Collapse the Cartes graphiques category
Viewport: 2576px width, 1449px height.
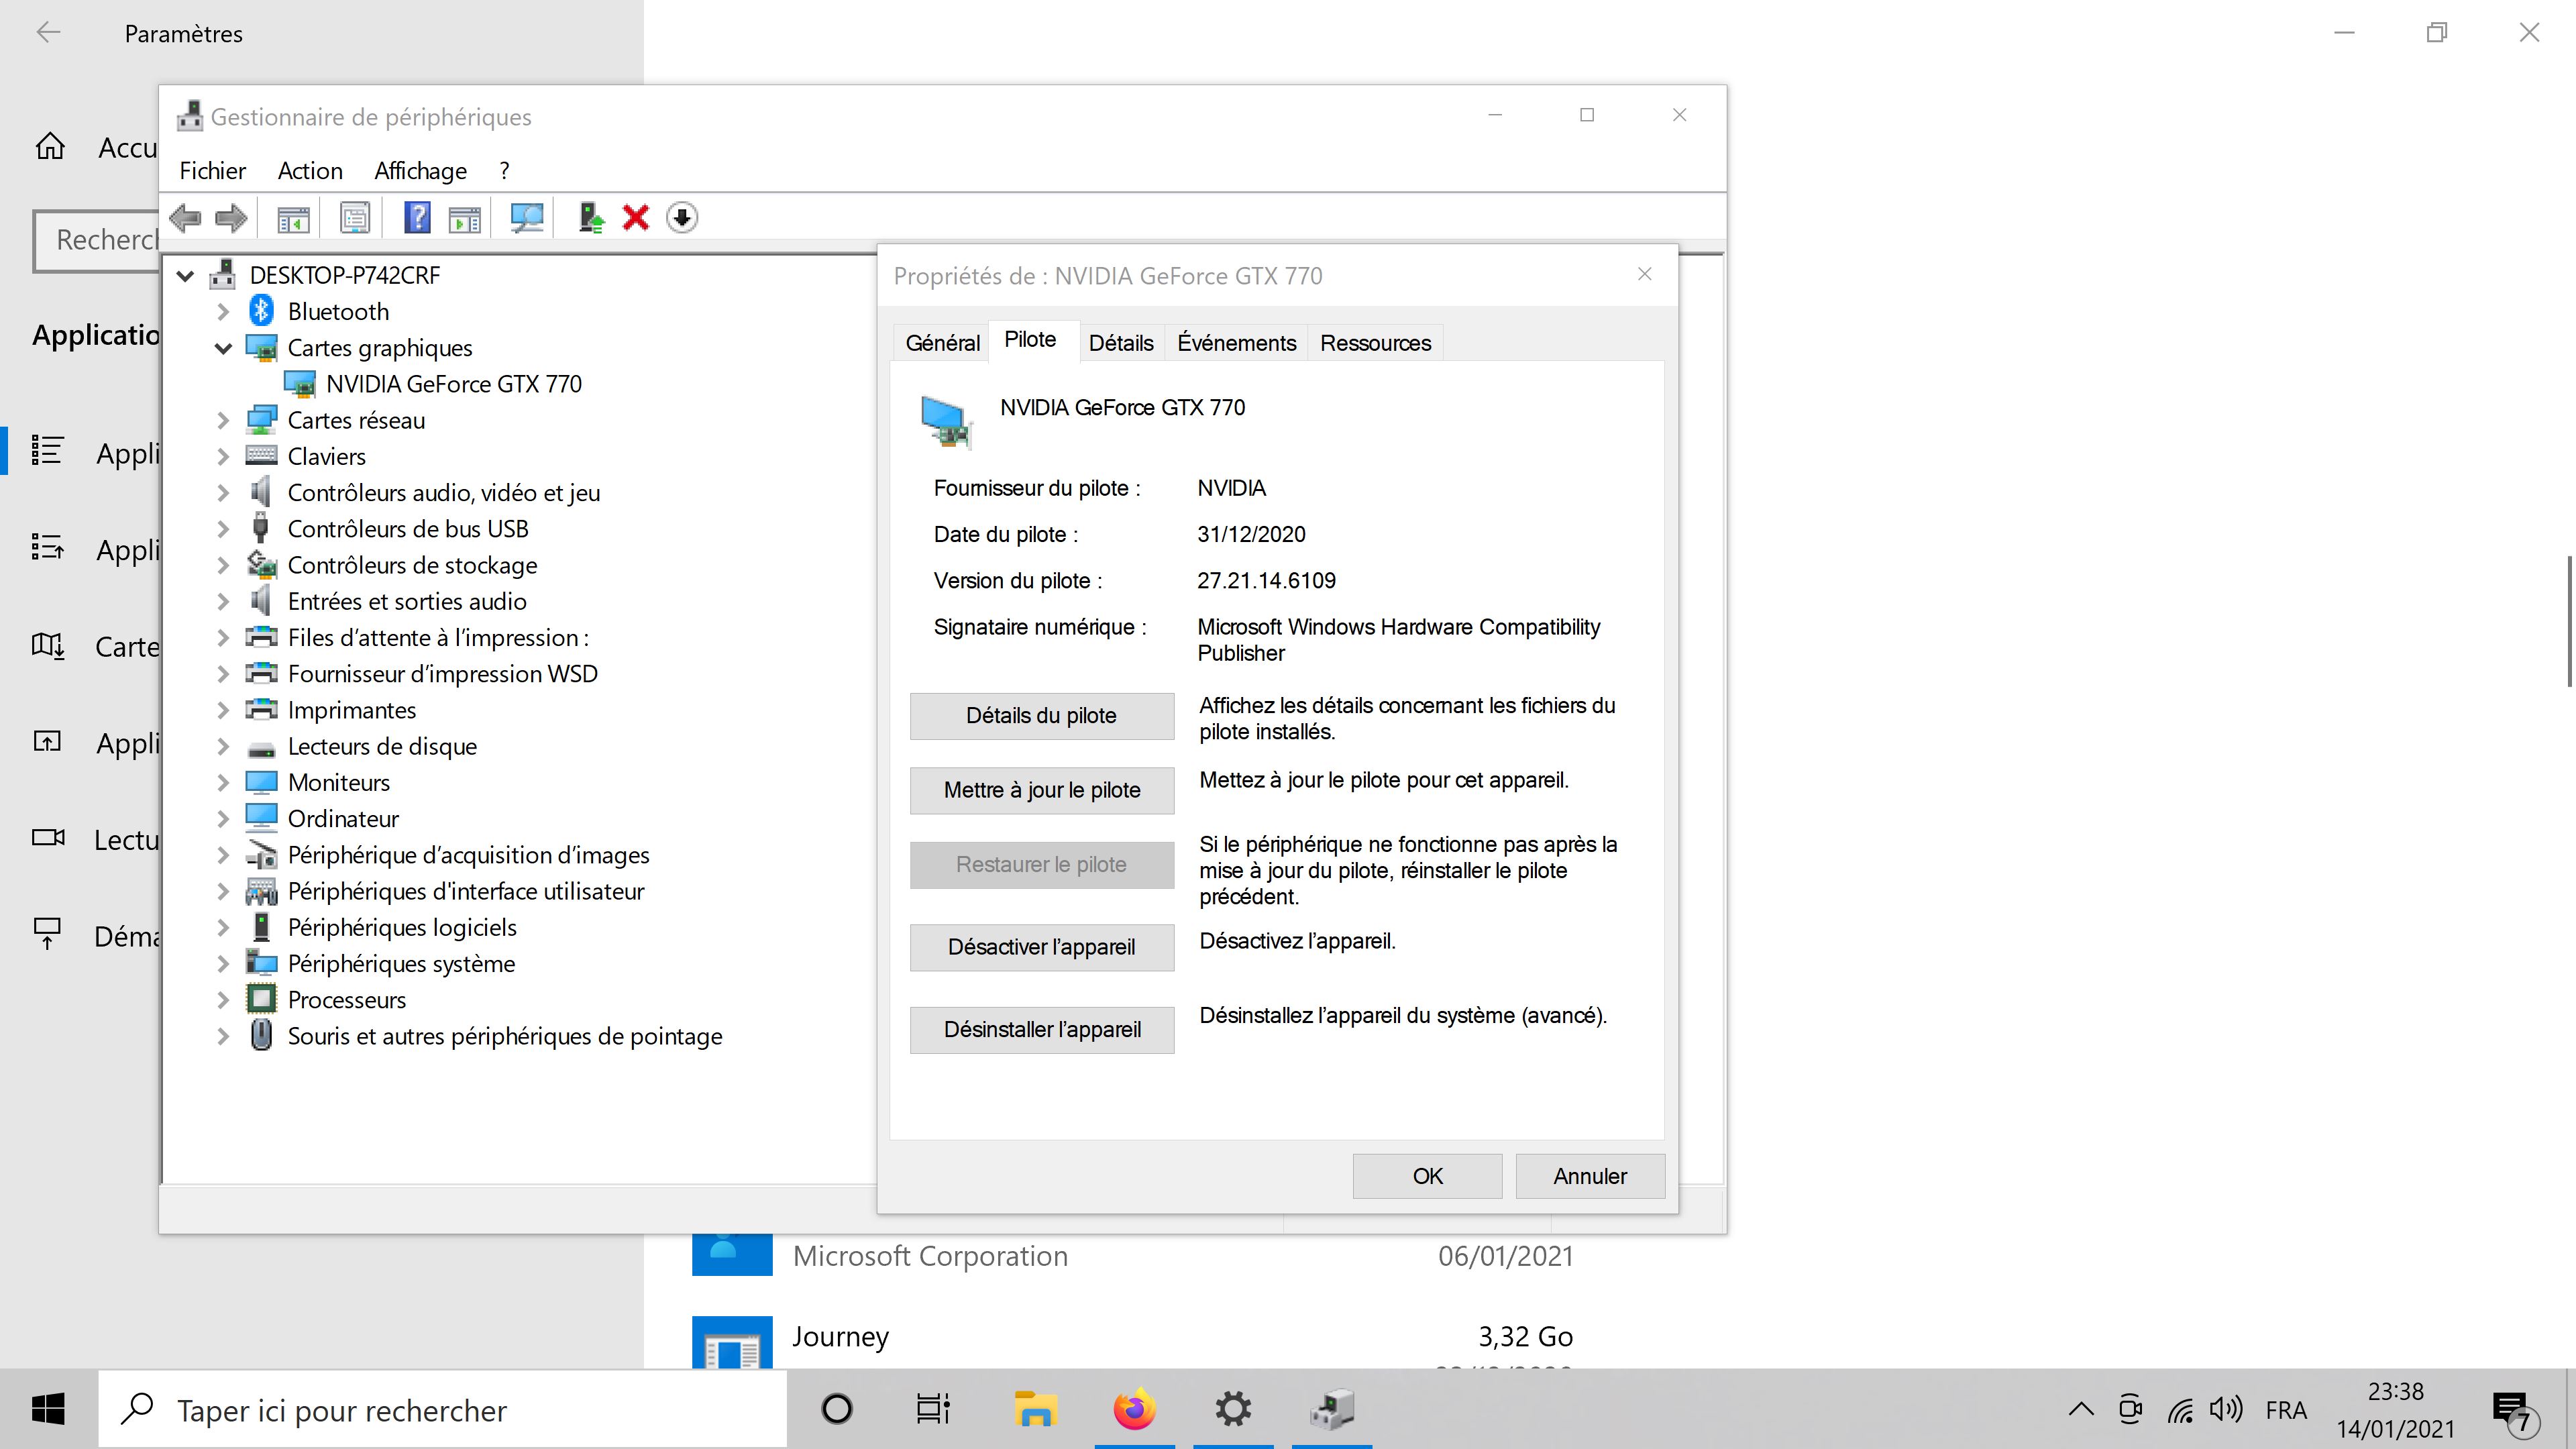click(x=223, y=348)
